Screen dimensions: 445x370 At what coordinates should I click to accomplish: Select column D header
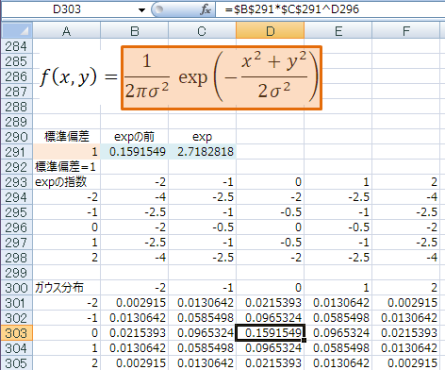[x=271, y=31]
